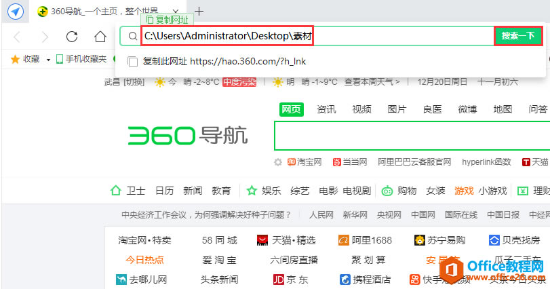Open a new tab with plus
This screenshot has height=289, width=550.
(x=199, y=12)
